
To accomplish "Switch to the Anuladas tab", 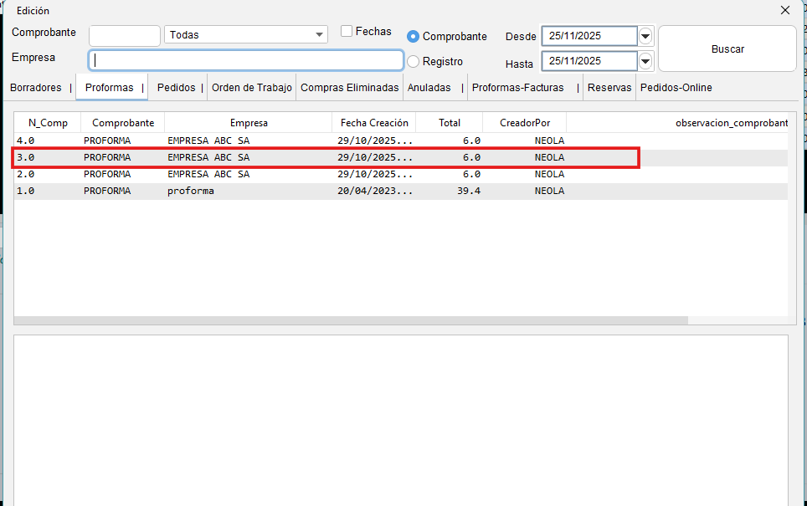I will click(429, 88).
